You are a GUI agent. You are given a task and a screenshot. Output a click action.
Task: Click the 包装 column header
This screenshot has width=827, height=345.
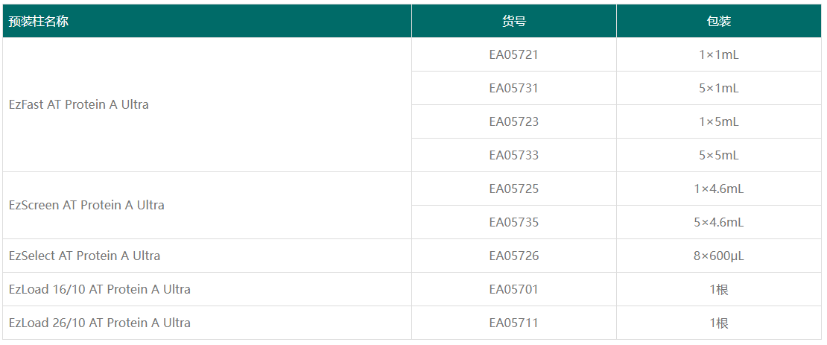[x=718, y=22]
